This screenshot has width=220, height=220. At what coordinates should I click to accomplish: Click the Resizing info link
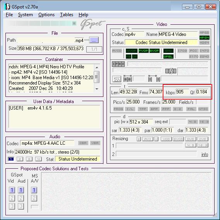coord(205,154)
